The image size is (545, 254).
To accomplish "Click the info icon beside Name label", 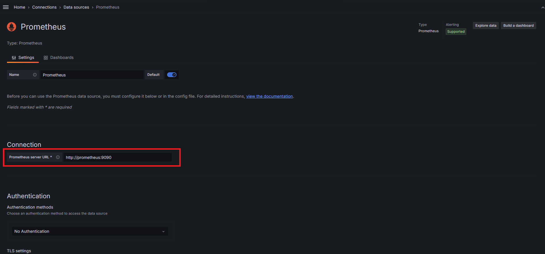I will point(35,75).
